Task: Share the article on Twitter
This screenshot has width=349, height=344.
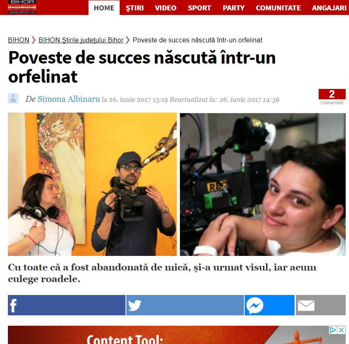Action: pos(185,305)
